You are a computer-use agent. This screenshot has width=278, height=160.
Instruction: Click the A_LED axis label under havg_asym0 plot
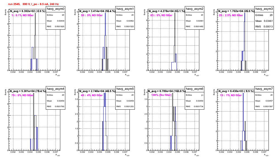[58, 75]
